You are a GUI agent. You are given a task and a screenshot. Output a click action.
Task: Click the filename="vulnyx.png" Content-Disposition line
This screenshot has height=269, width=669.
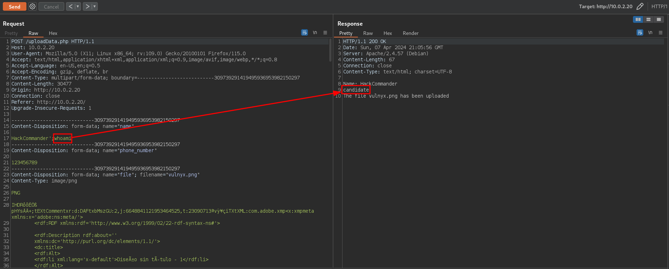(x=106, y=175)
